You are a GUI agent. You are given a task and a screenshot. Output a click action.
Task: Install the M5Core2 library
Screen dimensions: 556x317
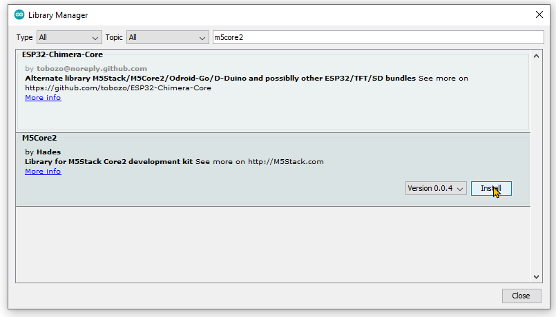(x=491, y=188)
